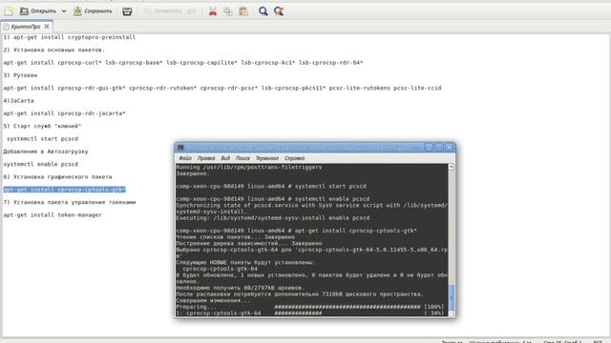Click the Сохранить (Save) toolbar button
This screenshot has width=611, height=343.
pyautogui.click(x=94, y=11)
